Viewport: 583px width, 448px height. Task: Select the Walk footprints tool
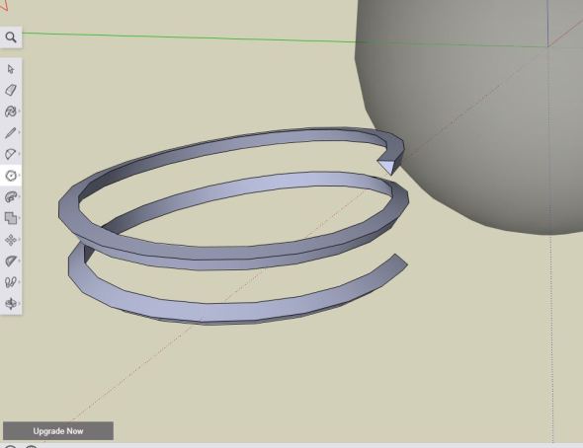(11, 282)
